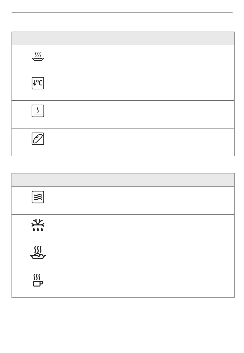Select the empty cell beside the bottom heat icon

149,115
